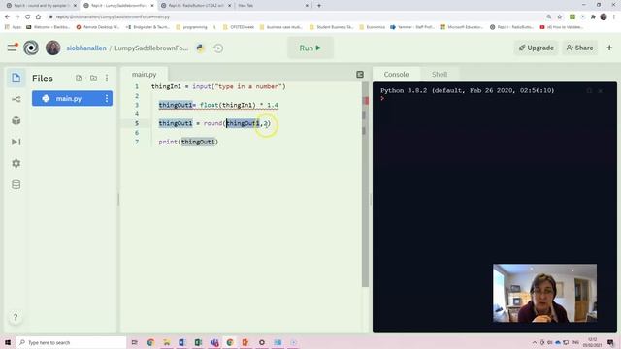
Task: Open the Chrome extensions puzzle icon
Action: tap(593, 16)
